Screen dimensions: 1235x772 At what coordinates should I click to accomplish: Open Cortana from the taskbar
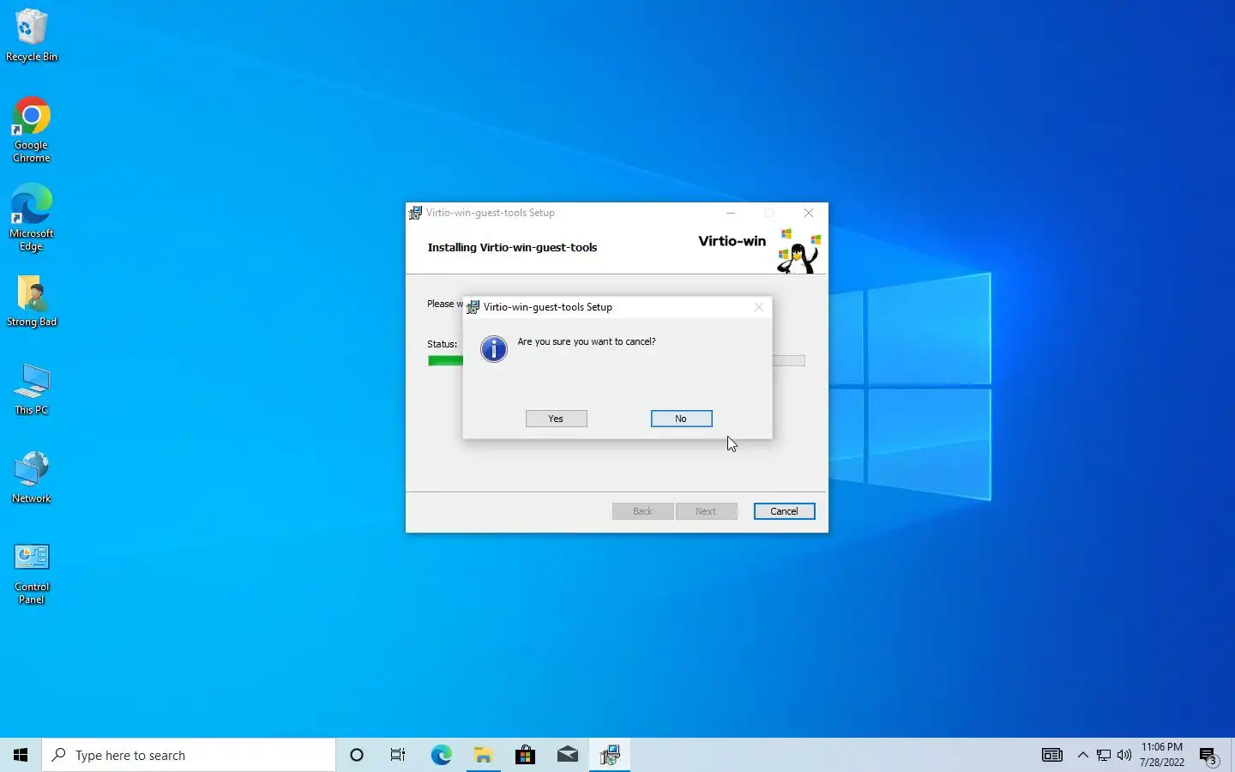tap(357, 755)
